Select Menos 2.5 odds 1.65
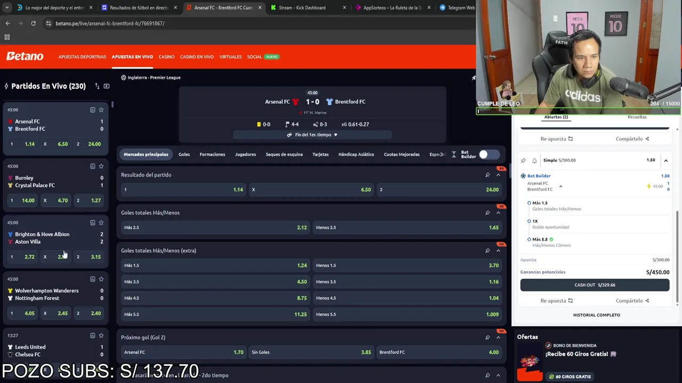This screenshot has width=682, height=383. coord(407,228)
